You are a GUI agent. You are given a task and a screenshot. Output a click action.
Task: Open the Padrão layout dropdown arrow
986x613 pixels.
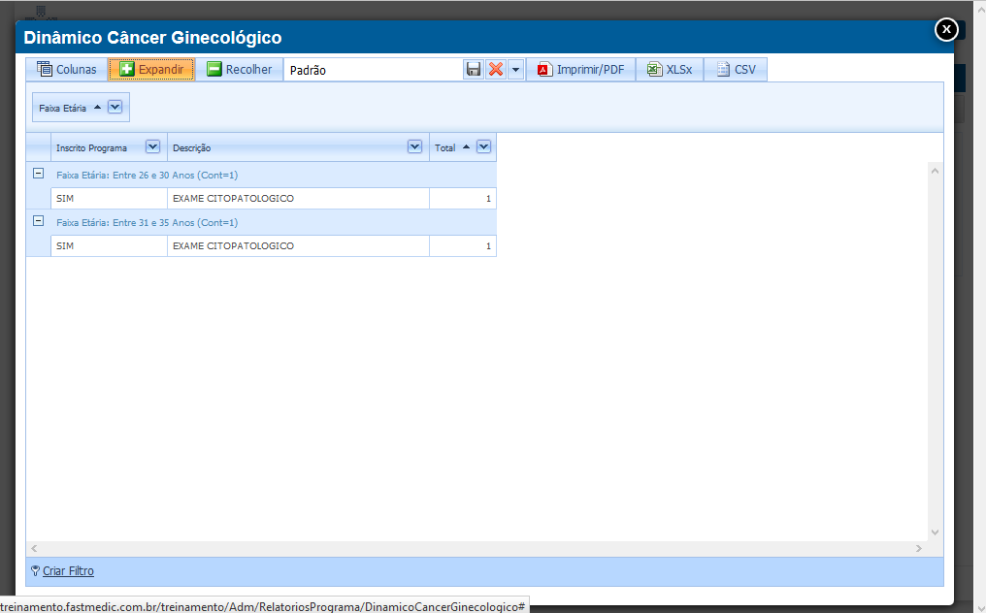click(515, 69)
